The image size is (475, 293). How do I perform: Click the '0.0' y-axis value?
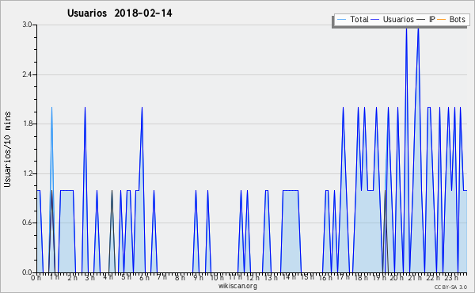(x=27, y=272)
